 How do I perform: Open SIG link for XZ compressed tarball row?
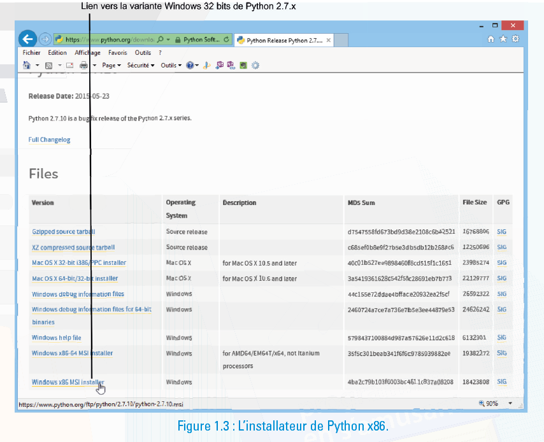tap(502, 247)
